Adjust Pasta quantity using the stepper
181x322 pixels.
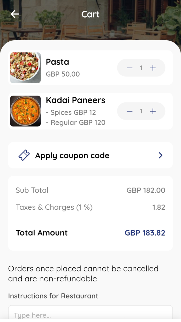pyautogui.click(x=141, y=68)
